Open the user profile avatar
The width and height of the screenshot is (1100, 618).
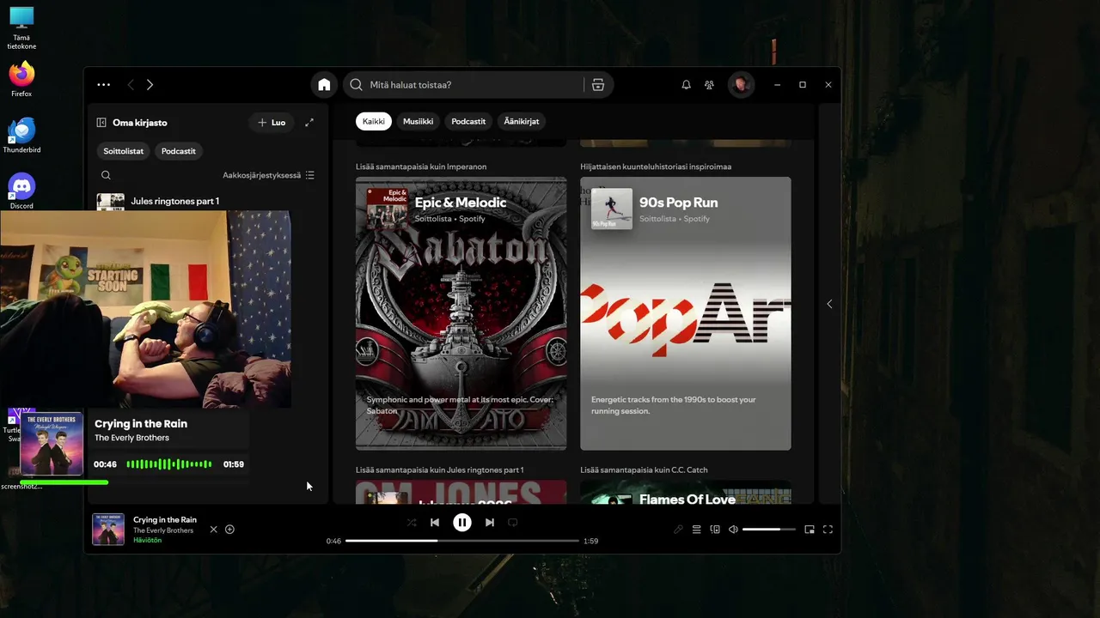click(741, 85)
